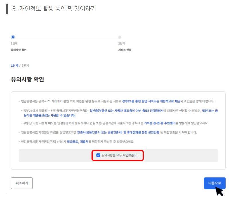234x199 pixels.
Task: Click the 취소하기 button
Action: click(22, 183)
